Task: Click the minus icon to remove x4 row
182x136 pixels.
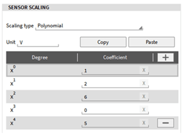Action: point(165,123)
